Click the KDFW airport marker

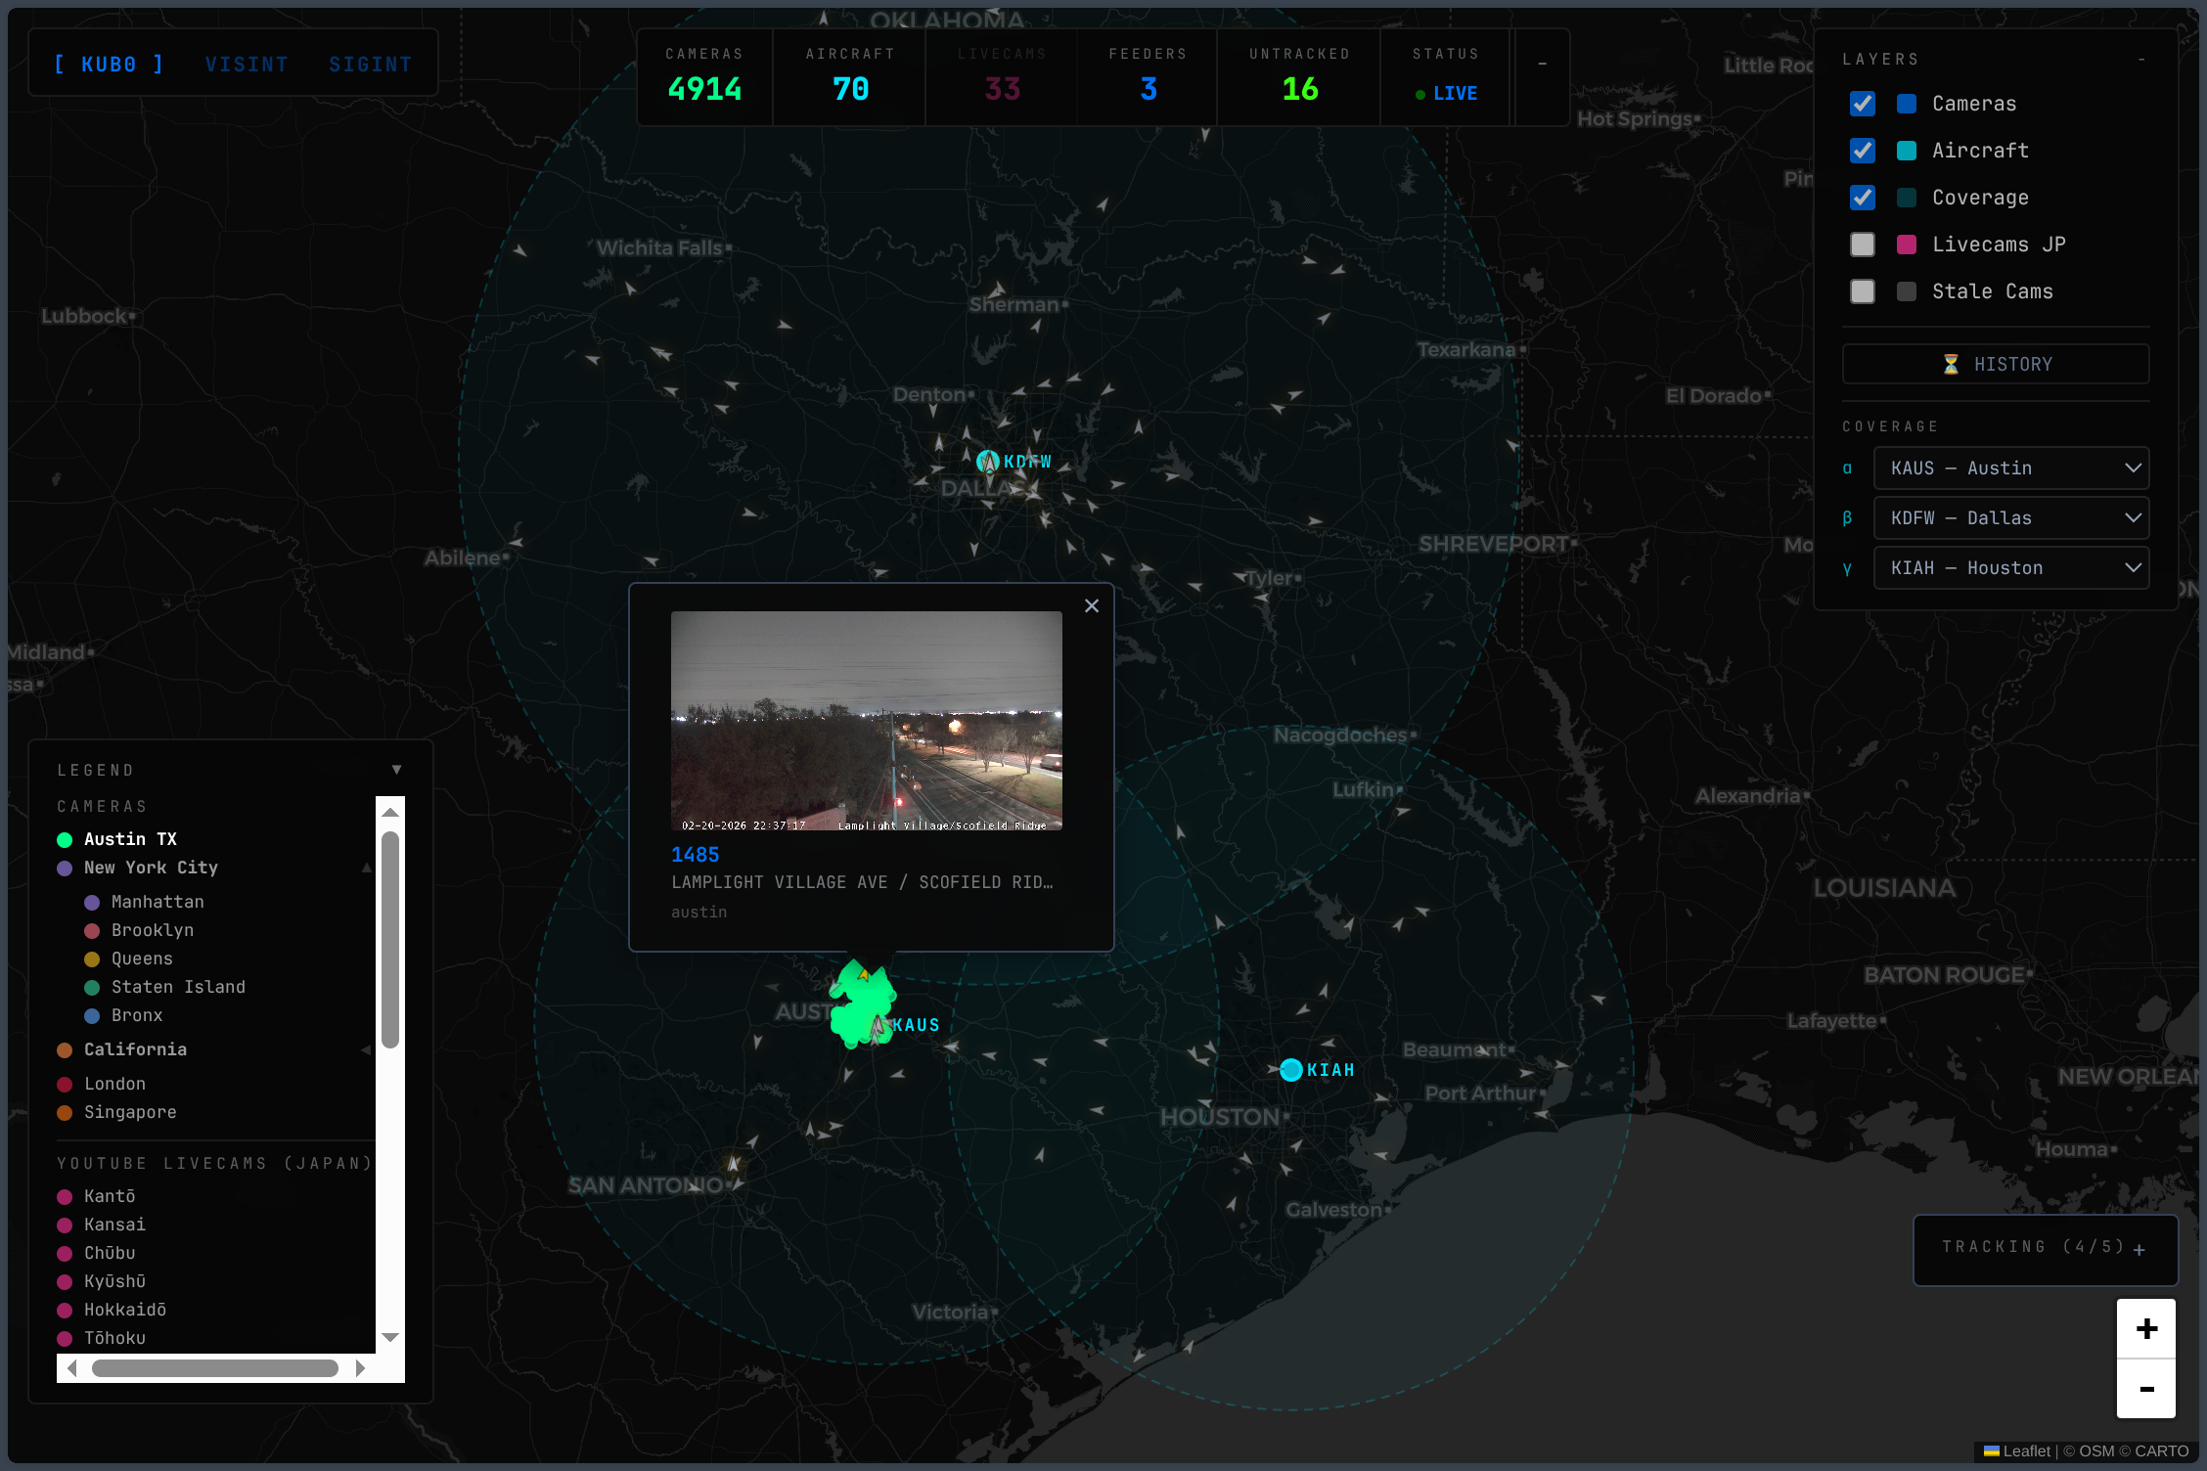tap(988, 461)
